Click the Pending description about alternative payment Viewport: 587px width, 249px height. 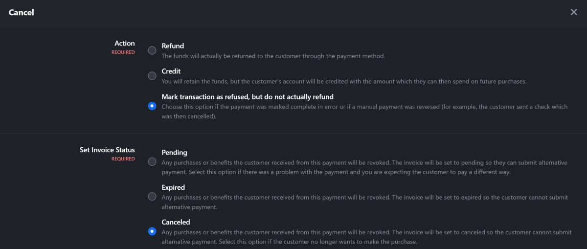[x=365, y=167]
